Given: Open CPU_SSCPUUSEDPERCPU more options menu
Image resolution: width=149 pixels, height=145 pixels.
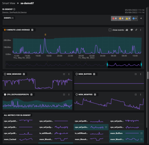Looking at the screenshot, I should click(69, 94).
